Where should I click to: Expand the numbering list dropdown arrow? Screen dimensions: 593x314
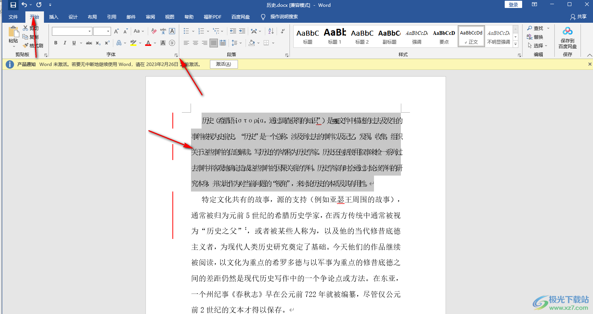click(x=208, y=31)
